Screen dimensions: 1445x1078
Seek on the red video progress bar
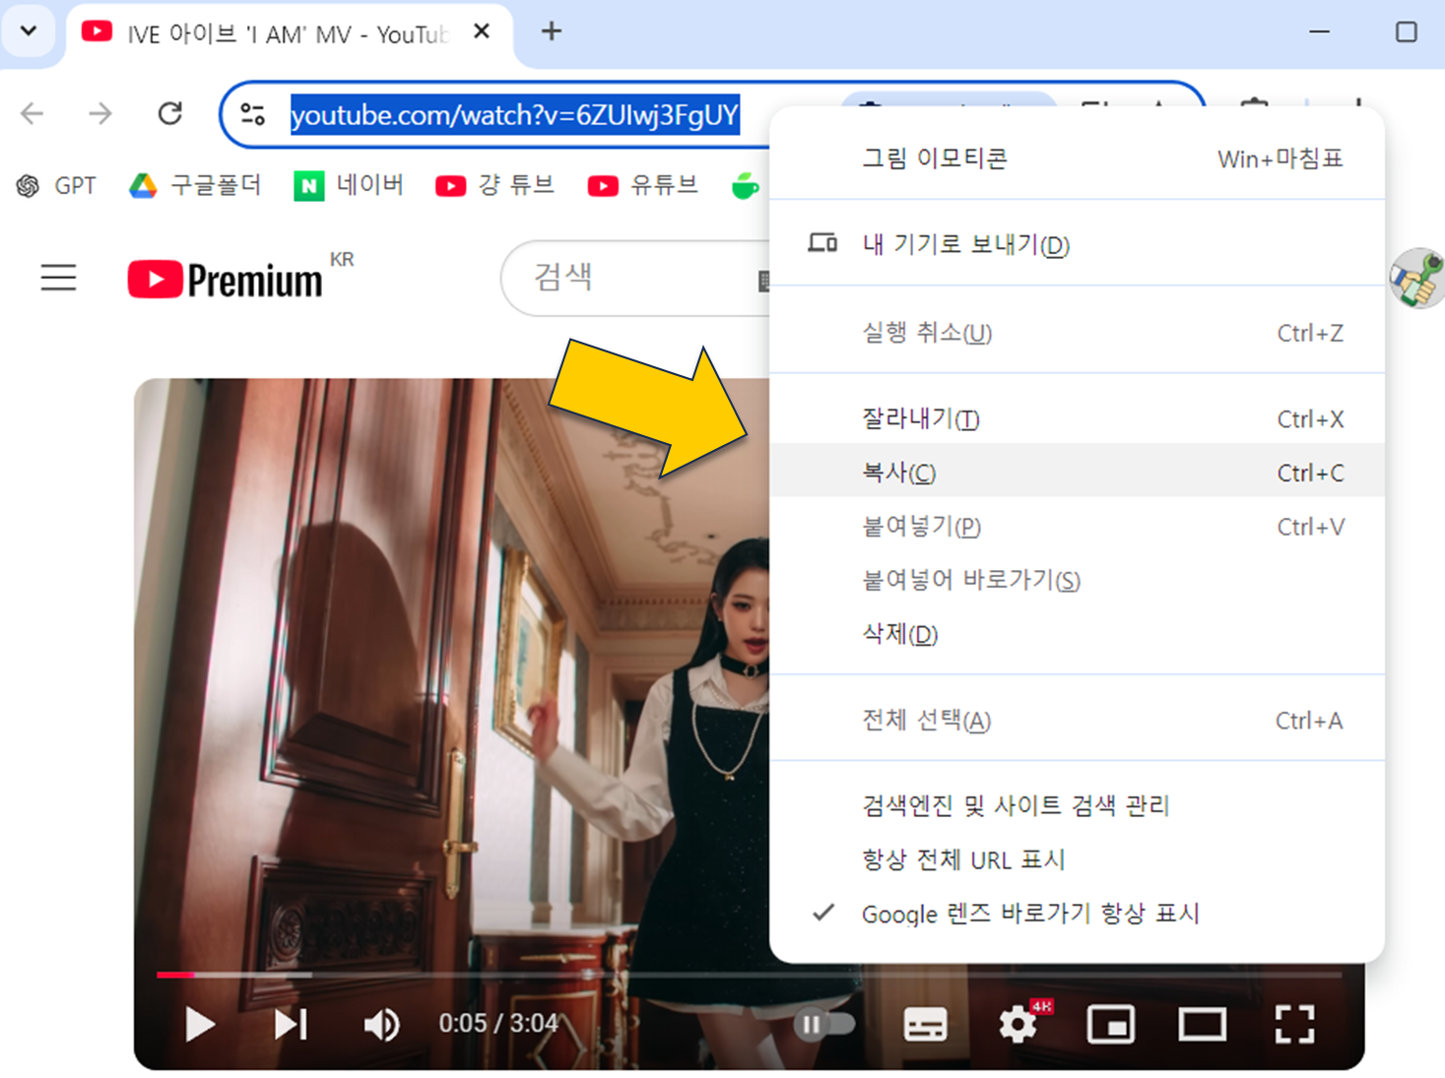pos(176,975)
